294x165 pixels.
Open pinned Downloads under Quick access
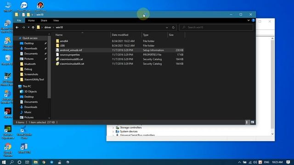[31, 49]
